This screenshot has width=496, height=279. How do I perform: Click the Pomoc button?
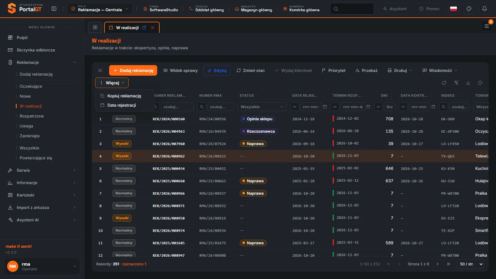click(x=429, y=9)
